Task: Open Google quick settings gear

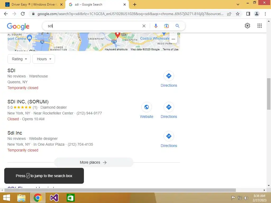Action: pyautogui.click(x=247, y=26)
